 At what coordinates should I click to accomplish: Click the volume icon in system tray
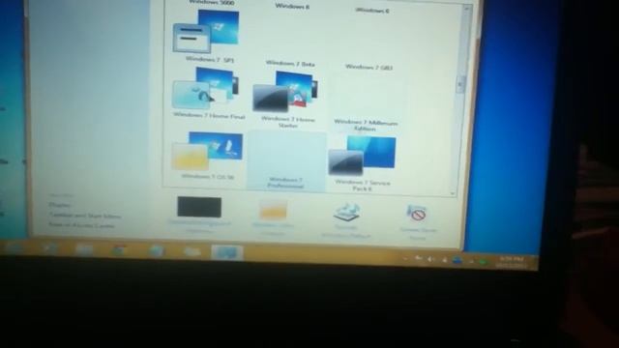pyautogui.click(x=430, y=259)
